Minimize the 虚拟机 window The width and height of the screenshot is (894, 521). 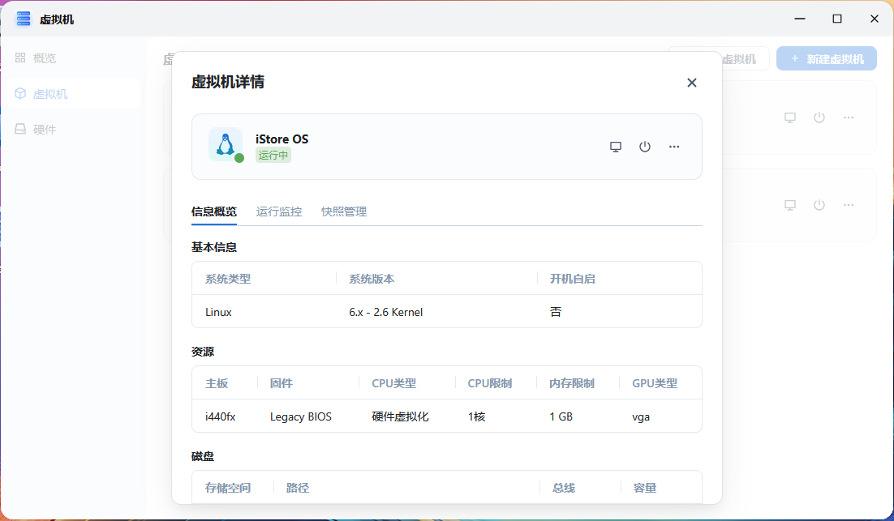point(800,19)
